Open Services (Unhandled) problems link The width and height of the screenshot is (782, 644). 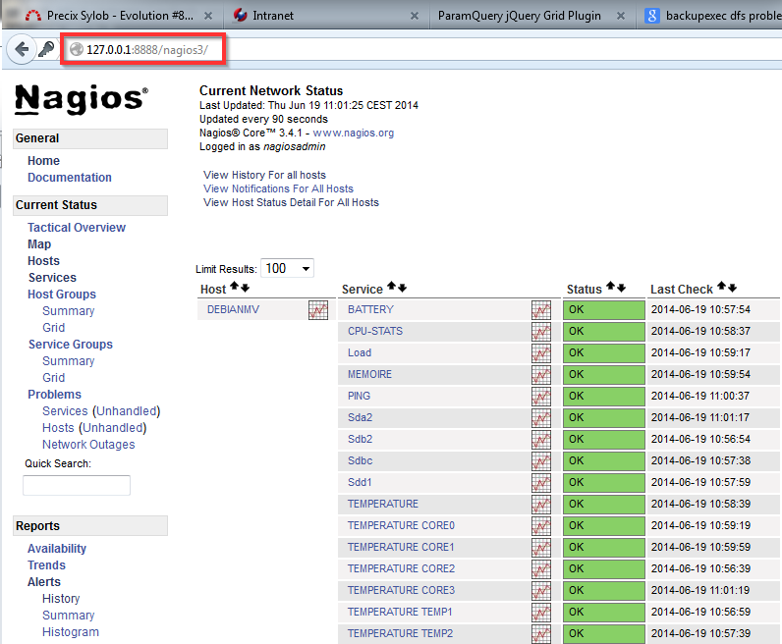(101, 411)
